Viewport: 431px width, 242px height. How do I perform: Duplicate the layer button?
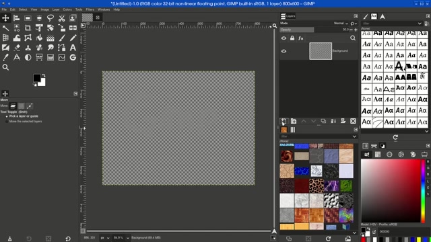tap(323, 121)
